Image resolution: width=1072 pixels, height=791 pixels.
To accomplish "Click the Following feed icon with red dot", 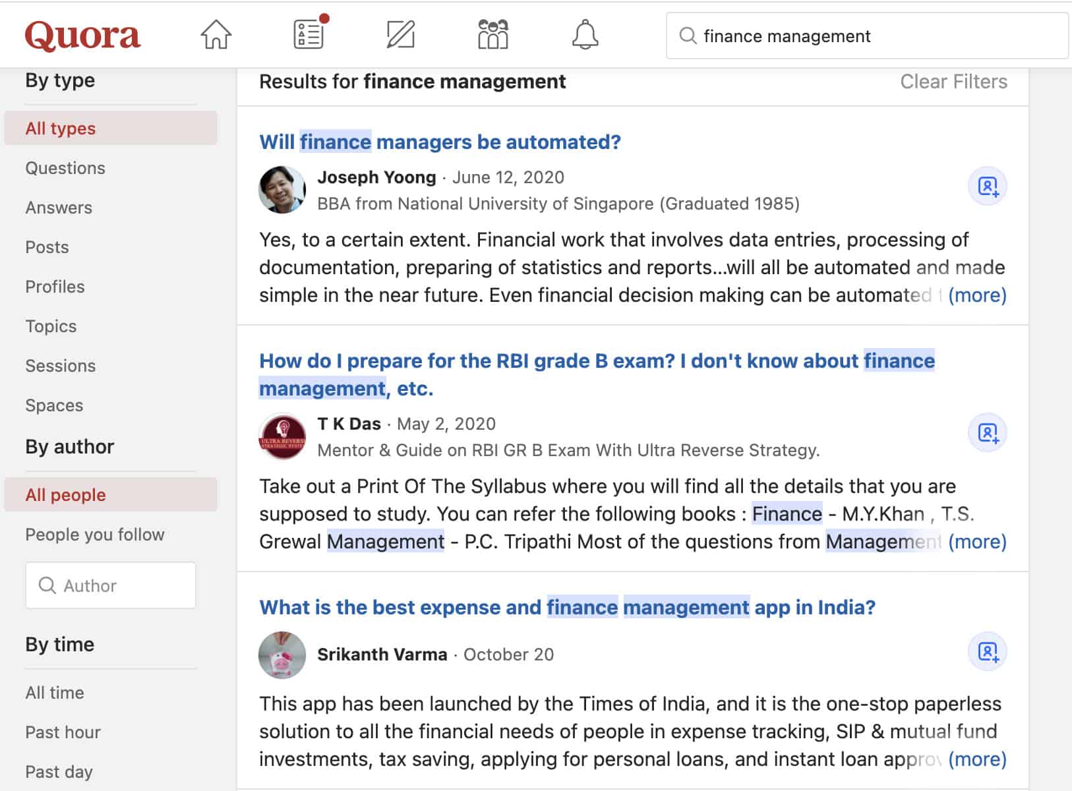I will tap(307, 34).
